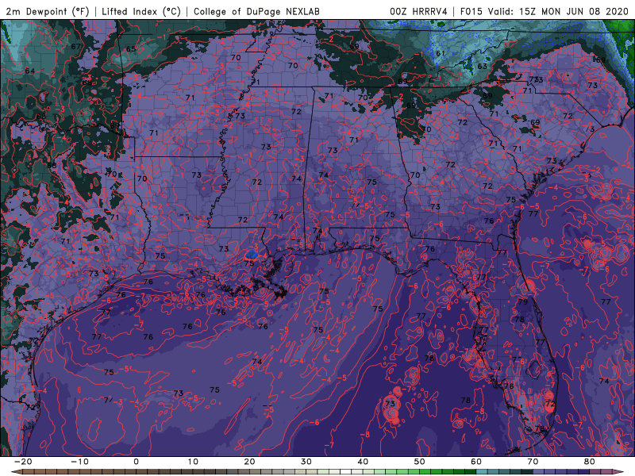
Task: Click the small blue contour in southeast Louisiana
Action: (252, 255)
